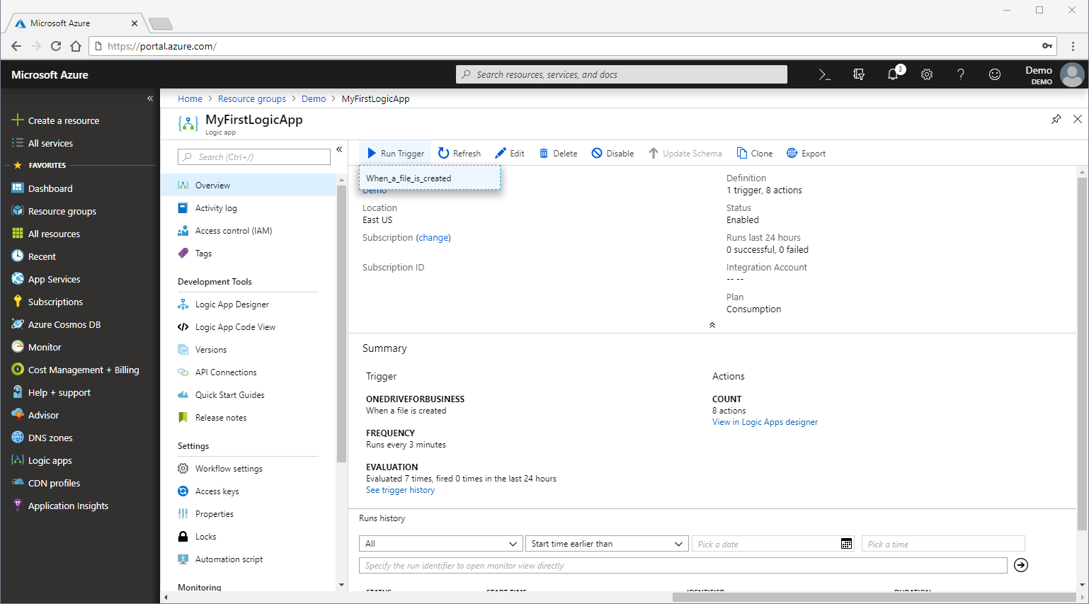Reload page with browser refresh button
Image resolution: width=1089 pixels, height=604 pixels.
(56, 46)
